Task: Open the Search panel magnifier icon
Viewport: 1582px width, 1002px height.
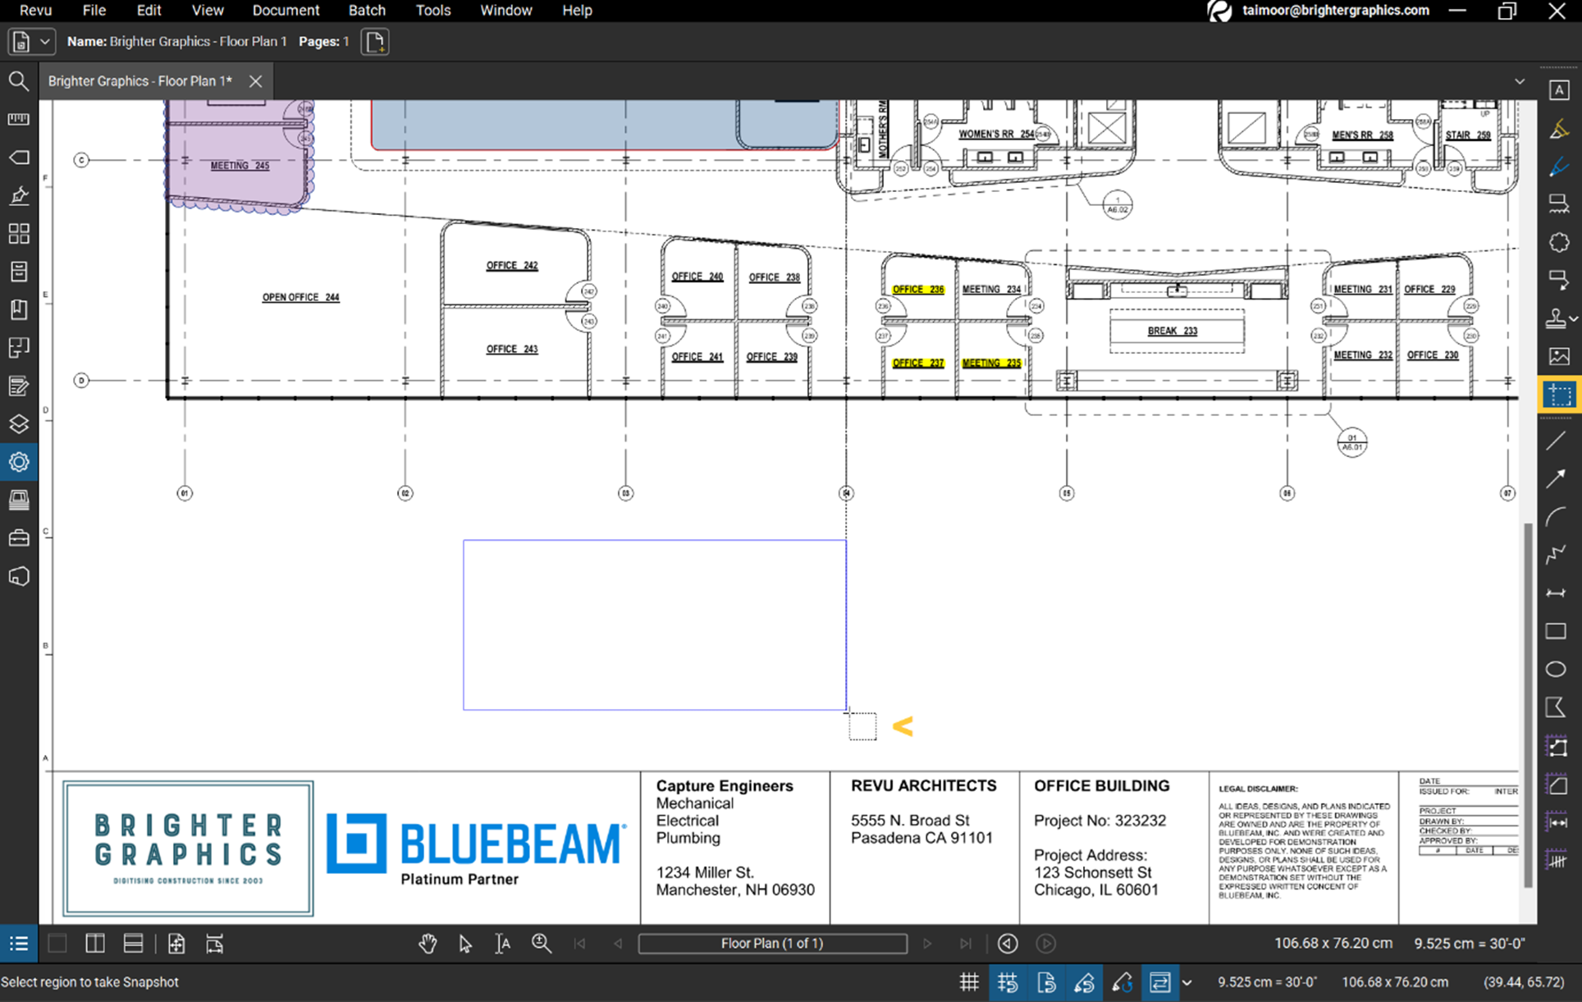Action: click(18, 80)
